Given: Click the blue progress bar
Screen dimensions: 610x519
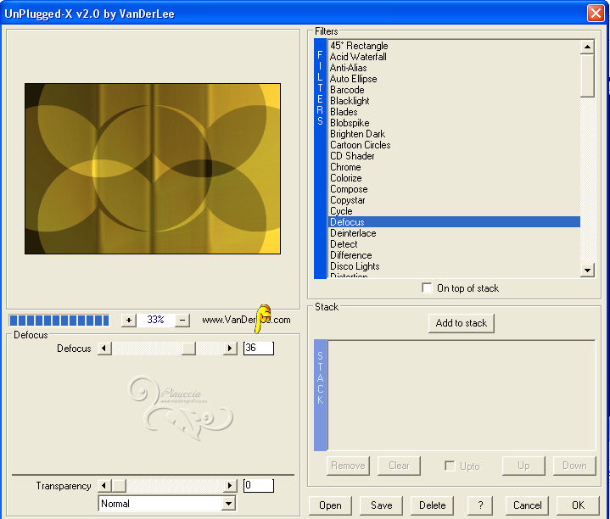Looking at the screenshot, I should tap(59, 321).
